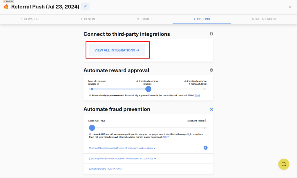
Task: Click the View All Integrations button
Action: tap(117, 50)
